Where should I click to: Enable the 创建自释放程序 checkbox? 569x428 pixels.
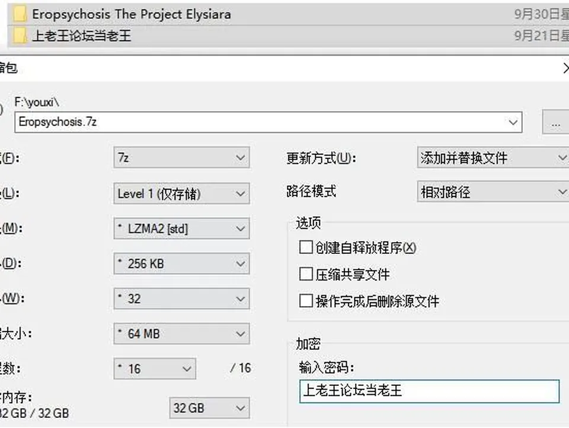(x=306, y=247)
